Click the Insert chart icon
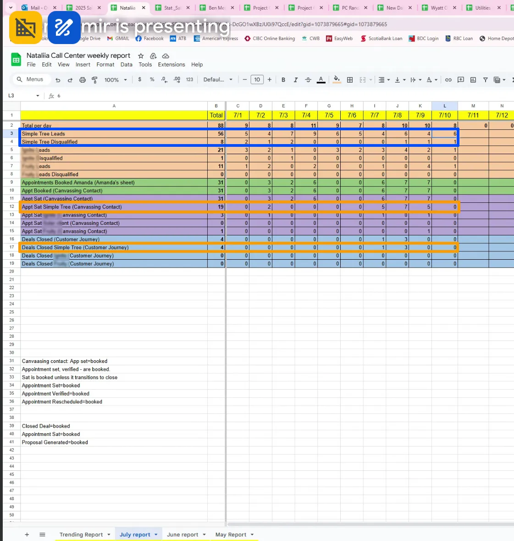 pyautogui.click(x=473, y=80)
